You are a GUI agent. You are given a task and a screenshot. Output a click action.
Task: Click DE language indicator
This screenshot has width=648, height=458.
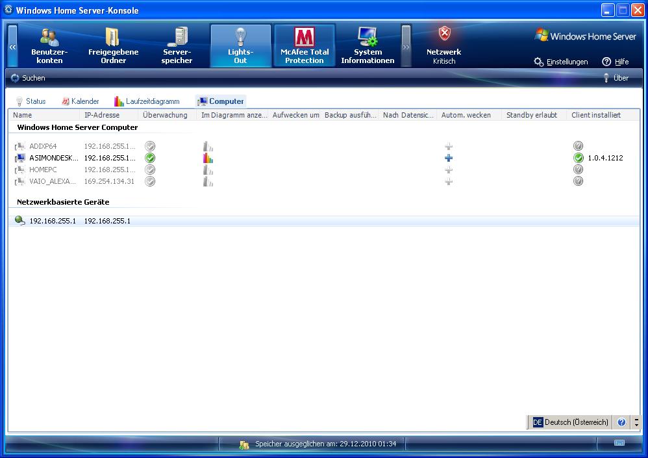click(538, 422)
